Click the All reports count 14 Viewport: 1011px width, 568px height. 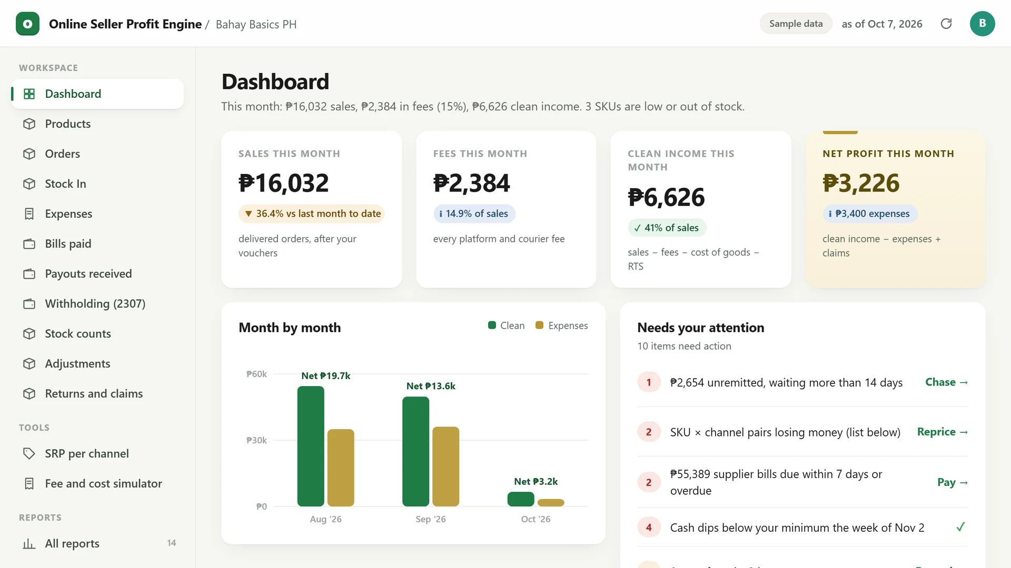pyautogui.click(x=172, y=543)
